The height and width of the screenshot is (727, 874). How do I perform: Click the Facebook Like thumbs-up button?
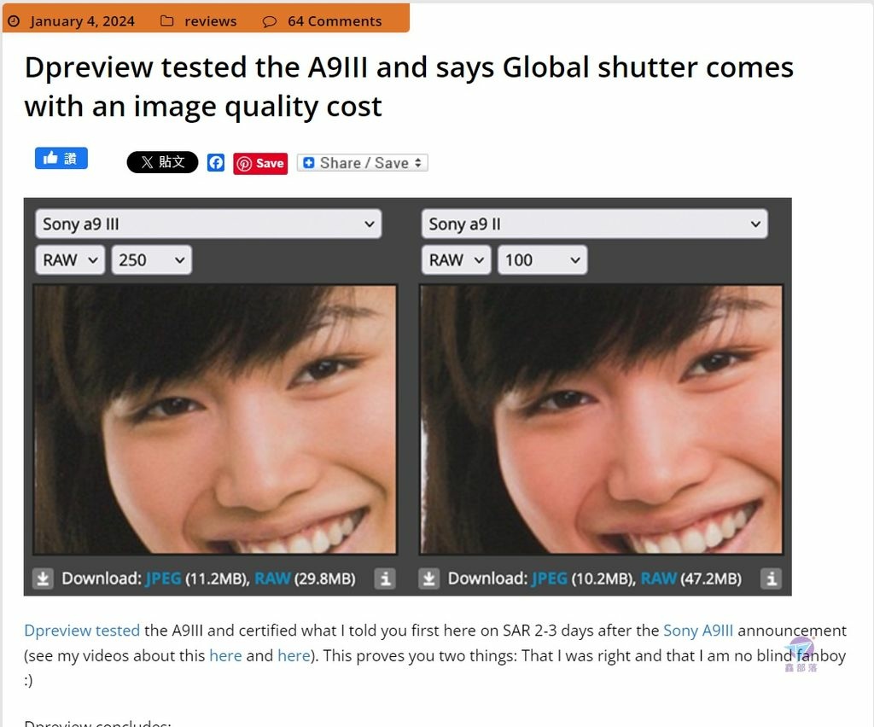[61, 158]
